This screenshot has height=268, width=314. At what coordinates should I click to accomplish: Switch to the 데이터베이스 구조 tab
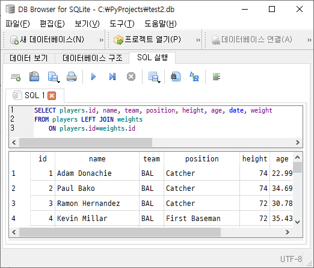[x=92, y=58]
